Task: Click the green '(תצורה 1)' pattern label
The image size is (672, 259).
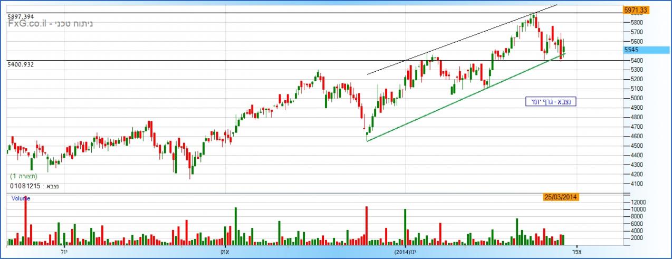Action: pyautogui.click(x=24, y=176)
